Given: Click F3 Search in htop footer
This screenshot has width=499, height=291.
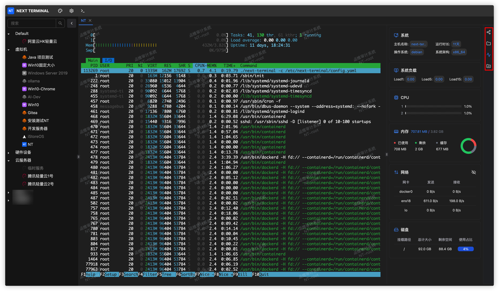Looking at the screenshot, I should point(129,274).
